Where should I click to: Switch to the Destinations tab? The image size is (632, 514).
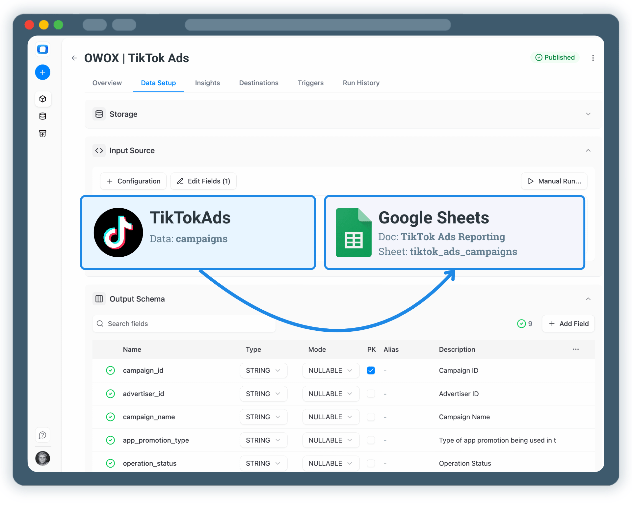click(x=259, y=83)
